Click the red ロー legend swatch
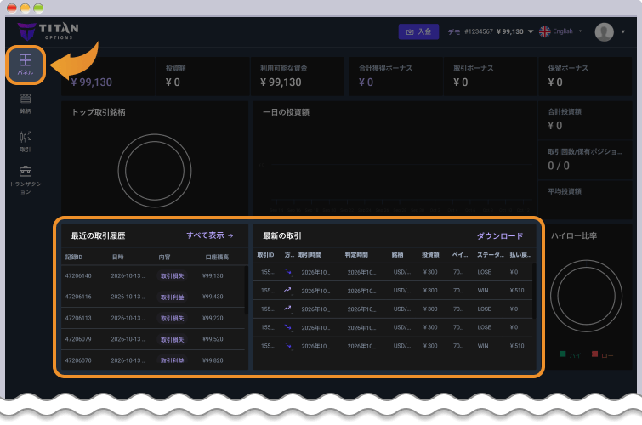Viewport: 642px width, 425px height. point(594,354)
